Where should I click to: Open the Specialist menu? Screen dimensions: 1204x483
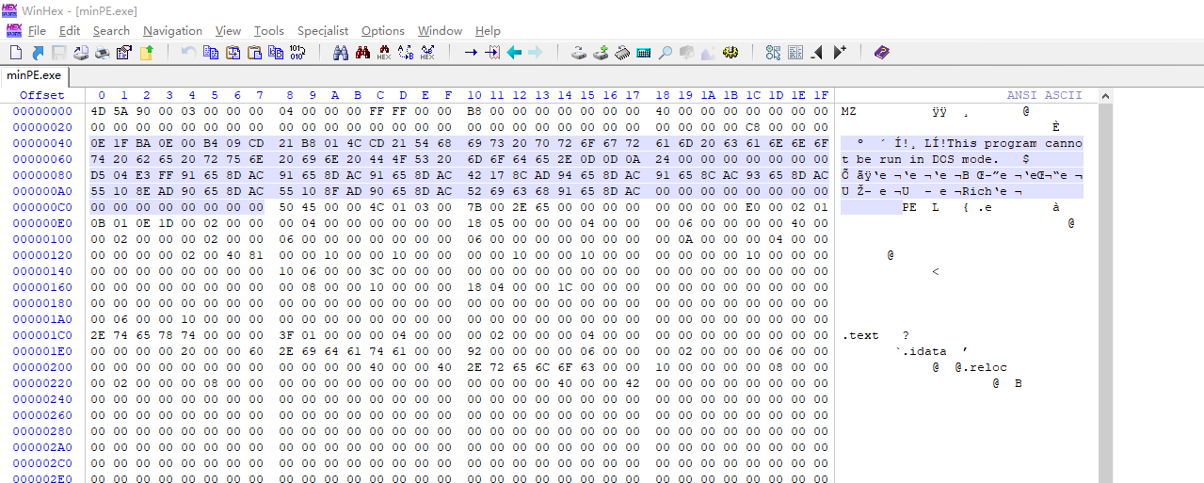323,31
